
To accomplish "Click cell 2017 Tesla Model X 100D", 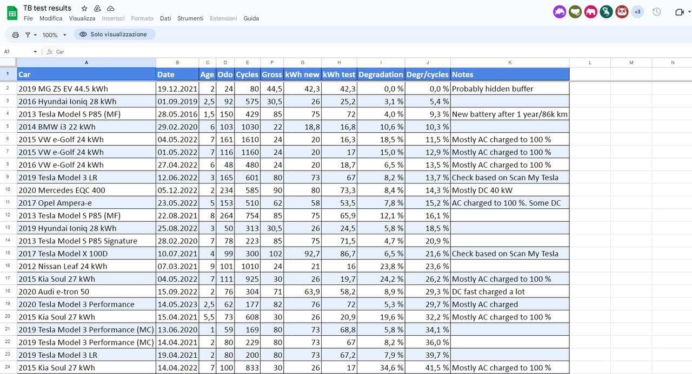I will point(86,254).
